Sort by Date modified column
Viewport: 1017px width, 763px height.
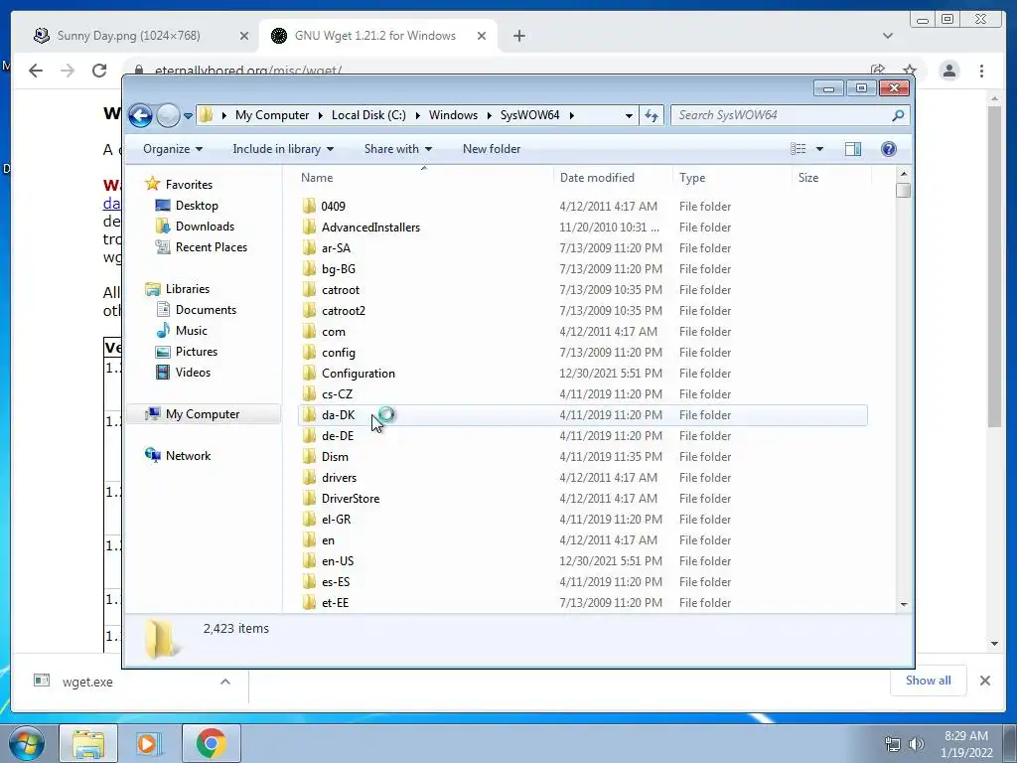tap(613, 178)
